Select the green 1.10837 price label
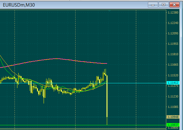Image resolution: width=183 pixels, height=130 pixels. (173, 125)
